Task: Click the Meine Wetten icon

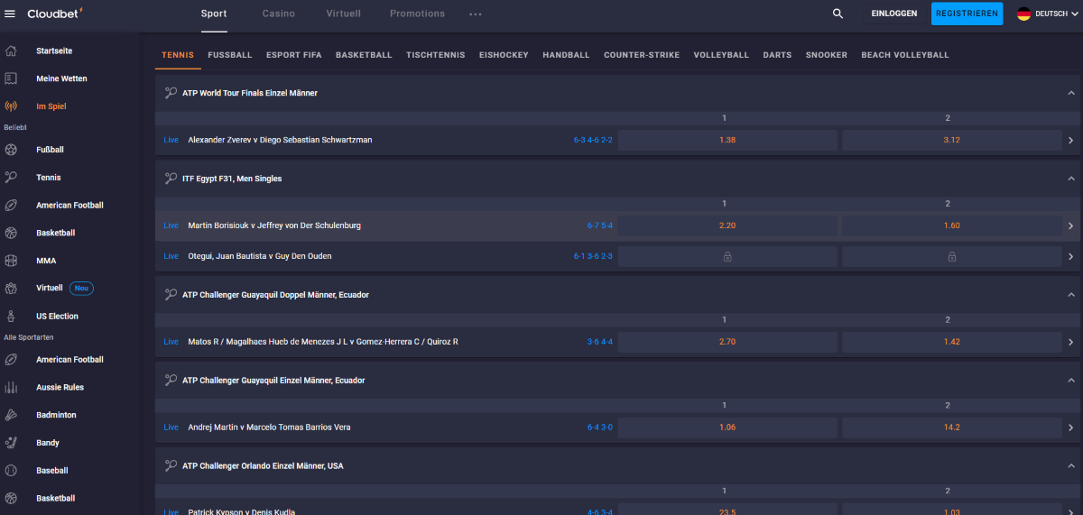Action: click(x=11, y=78)
